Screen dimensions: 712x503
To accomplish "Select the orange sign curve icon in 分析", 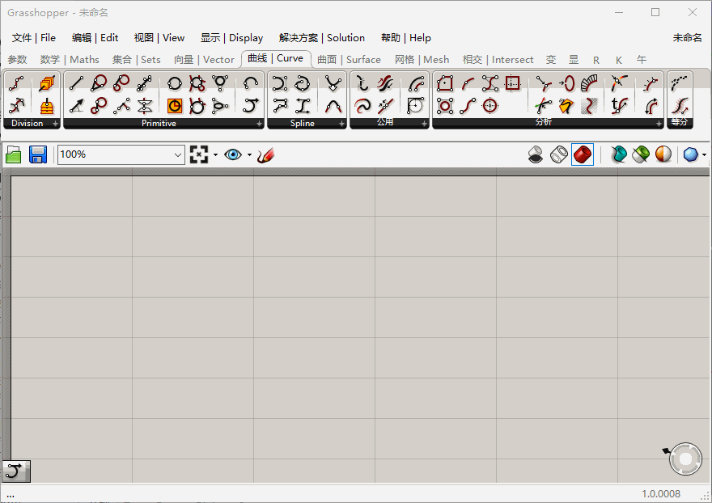I will (566, 106).
